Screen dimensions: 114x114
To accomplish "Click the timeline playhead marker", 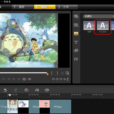I will pos(10,95).
